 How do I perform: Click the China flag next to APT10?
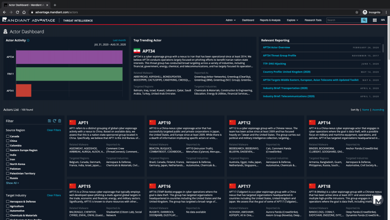point(153,123)
